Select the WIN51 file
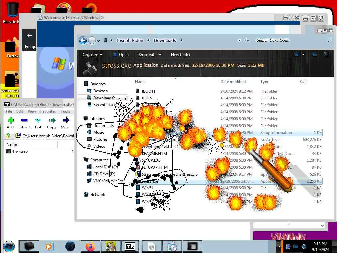337x253 pixels. point(145,188)
